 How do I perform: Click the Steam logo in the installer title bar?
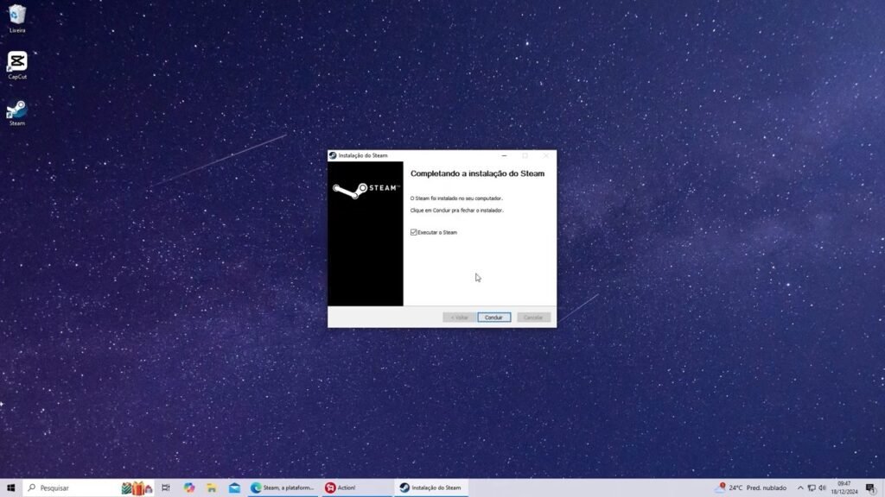pyautogui.click(x=333, y=155)
